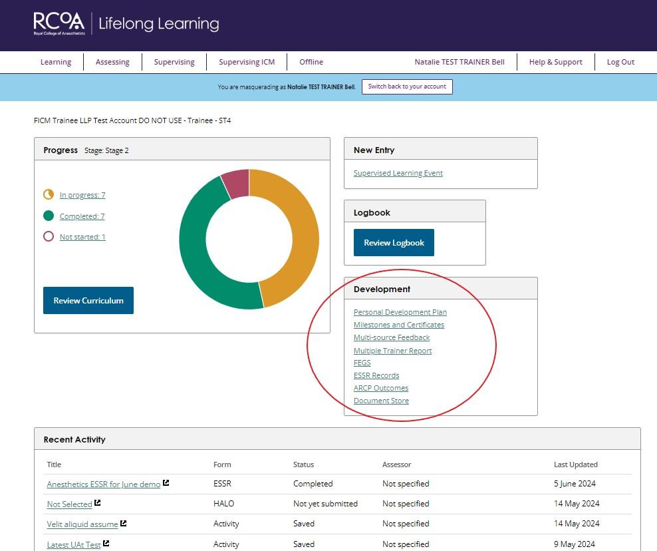The height and width of the screenshot is (551, 657).
Task: Open external link icon beside Not Selected
Action: point(98,503)
